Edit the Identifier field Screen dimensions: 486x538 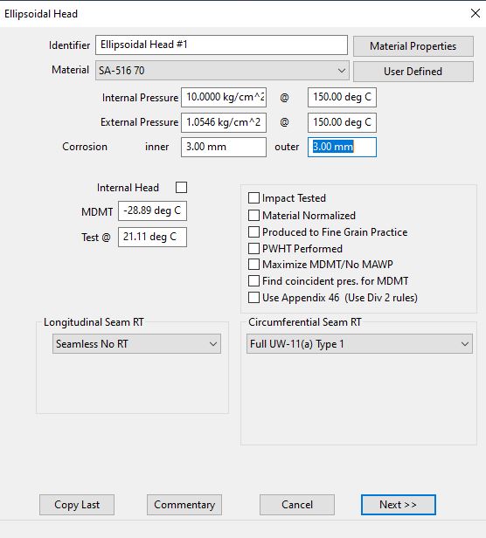221,45
